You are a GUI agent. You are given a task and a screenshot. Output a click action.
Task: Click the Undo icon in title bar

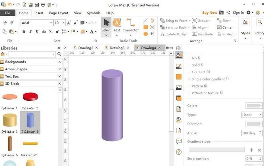10,5
